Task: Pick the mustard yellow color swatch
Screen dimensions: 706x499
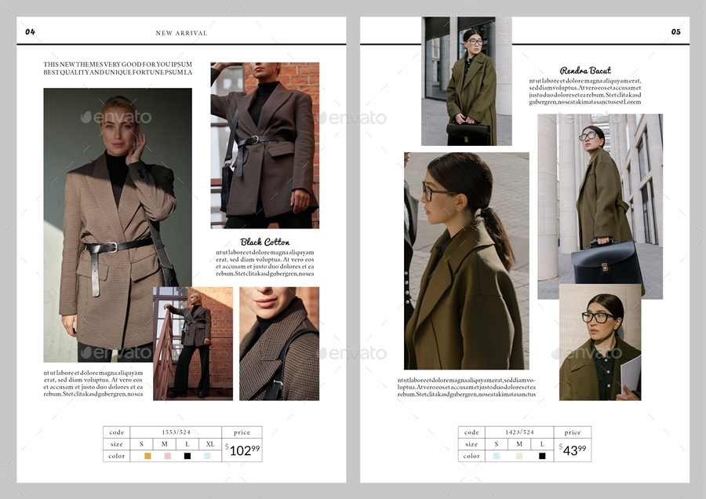Action: point(147,457)
